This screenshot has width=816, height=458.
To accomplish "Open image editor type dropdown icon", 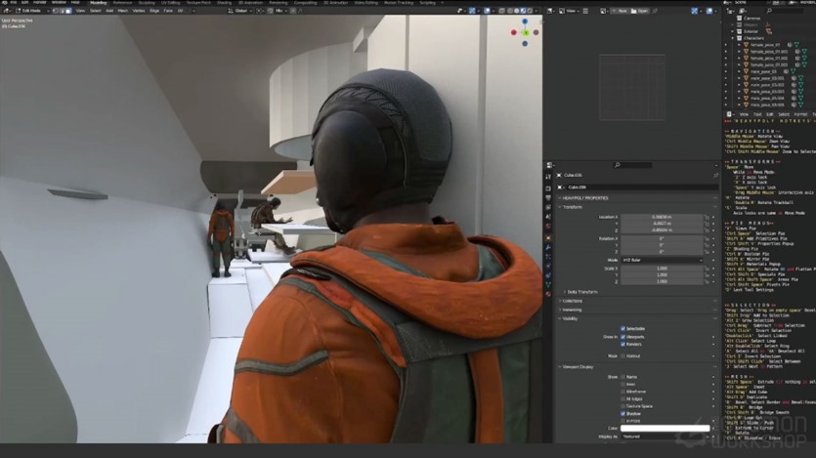I will click(x=551, y=11).
